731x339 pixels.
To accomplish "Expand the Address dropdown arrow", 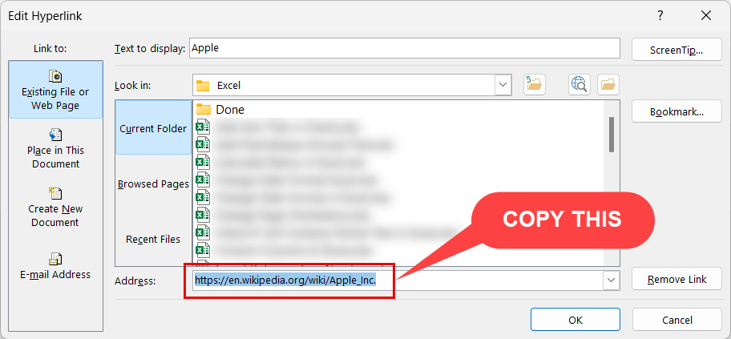I will tap(611, 280).
